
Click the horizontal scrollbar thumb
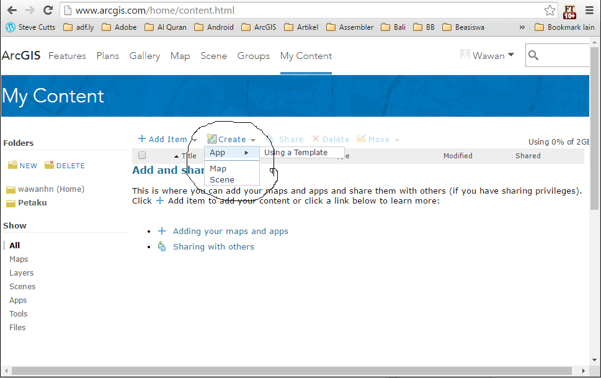tap(292, 371)
